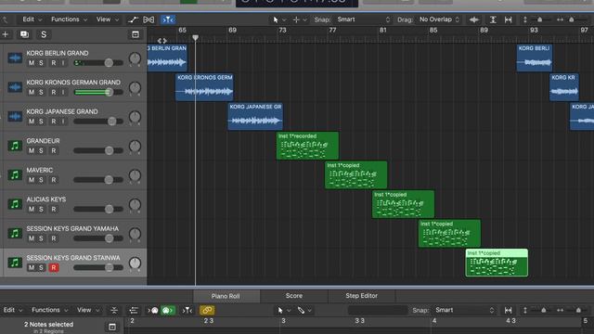The width and height of the screenshot is (594, 334).
Task: Mute the GRANDEUR track
Action: pyautogui.click(x=32, y=150)
